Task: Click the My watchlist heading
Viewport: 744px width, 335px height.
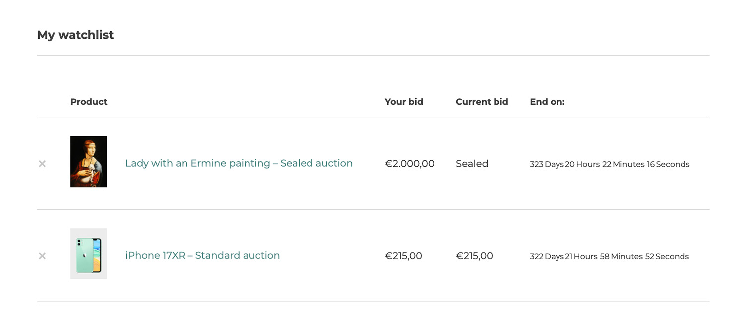Action: pos(75,35)
